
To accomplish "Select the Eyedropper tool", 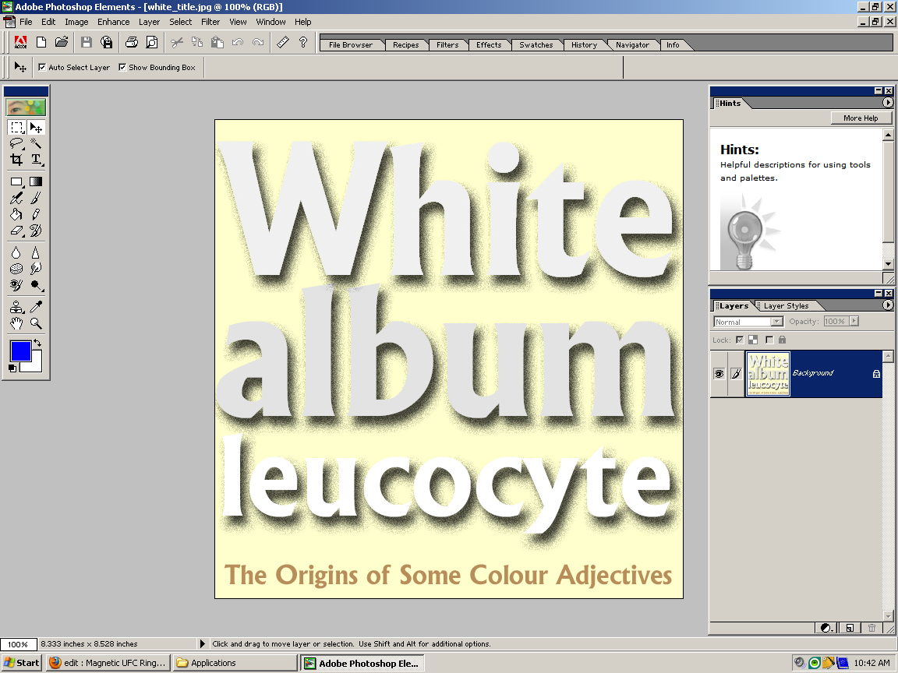I will (36, 307).
